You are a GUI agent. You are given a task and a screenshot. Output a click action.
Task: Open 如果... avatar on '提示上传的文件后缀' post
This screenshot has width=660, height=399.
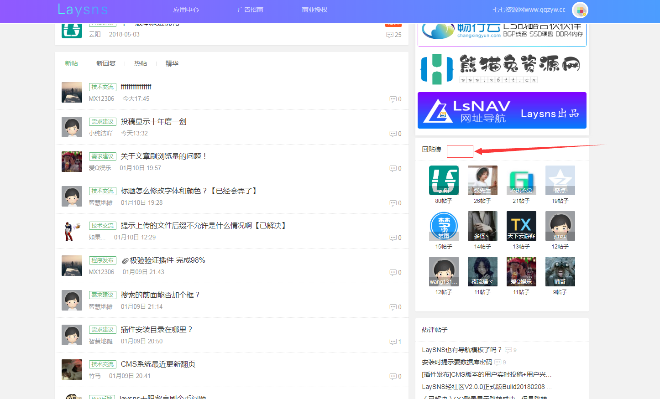pyautogui.click(x=72, y=231)
